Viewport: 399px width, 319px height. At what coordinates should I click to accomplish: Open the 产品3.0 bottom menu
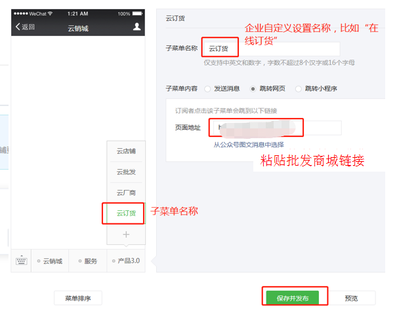tap(126, 261)
